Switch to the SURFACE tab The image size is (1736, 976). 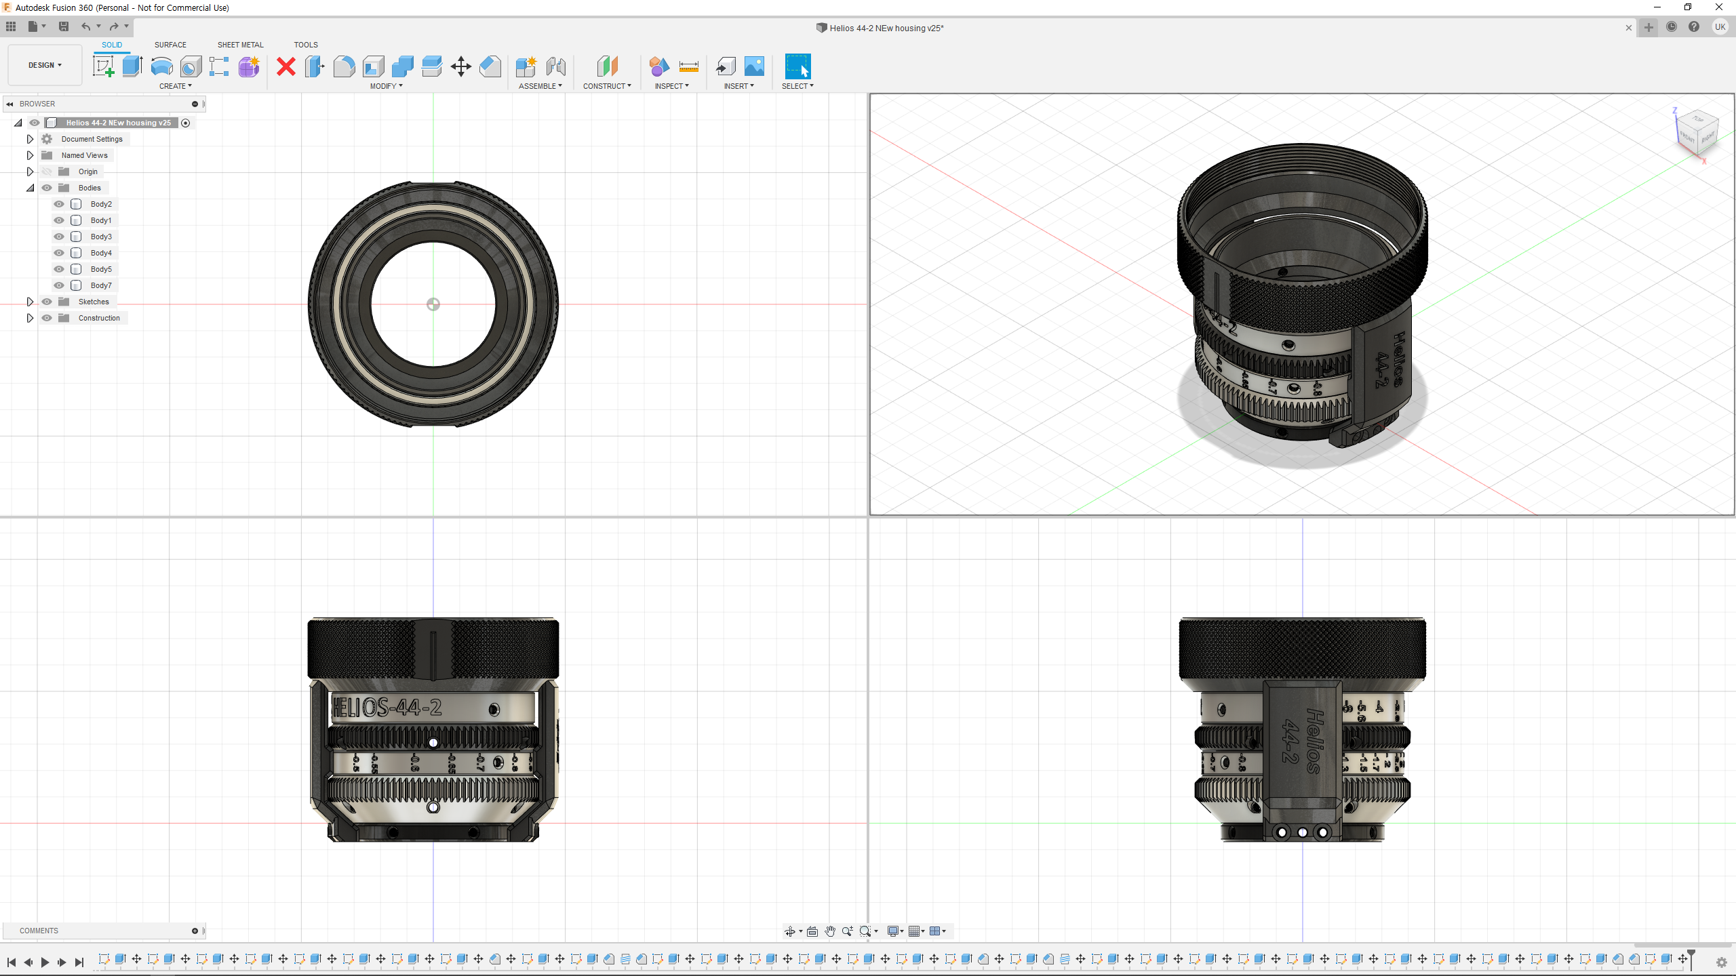(170, 45)
